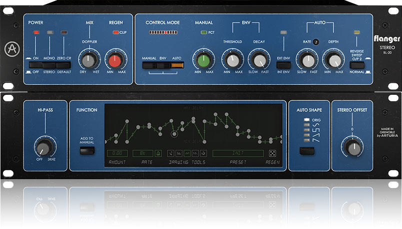Select the falling ramp drawing tool
The height and width of the screenshot is (229, 402).
(x=195, y=153)
